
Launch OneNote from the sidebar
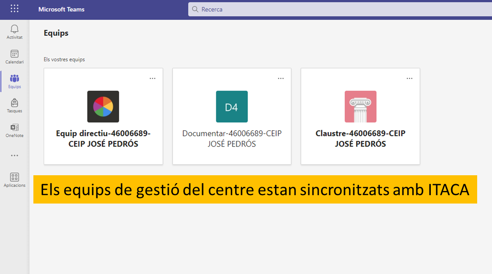[14, 128]
